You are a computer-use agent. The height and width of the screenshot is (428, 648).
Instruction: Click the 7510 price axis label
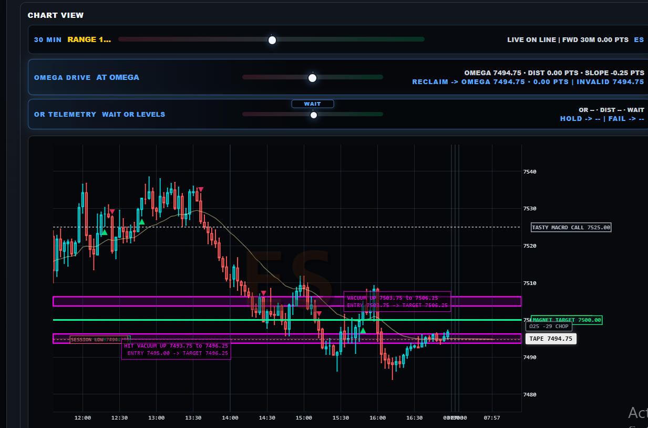pyautogui.click(x=530, y=283)
